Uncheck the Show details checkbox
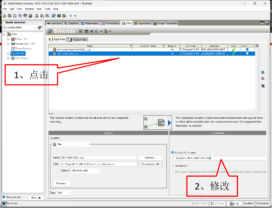 pyautogui.click(x=4, y=197)
